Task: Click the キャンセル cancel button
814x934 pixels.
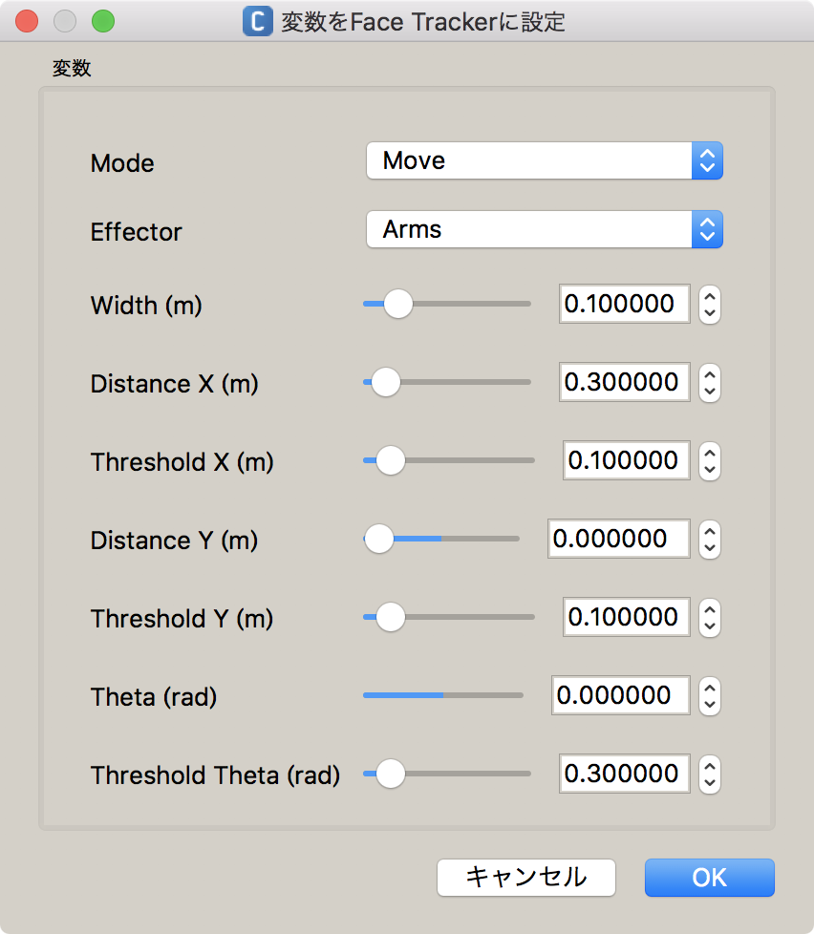Action: (x=526, y=878)
